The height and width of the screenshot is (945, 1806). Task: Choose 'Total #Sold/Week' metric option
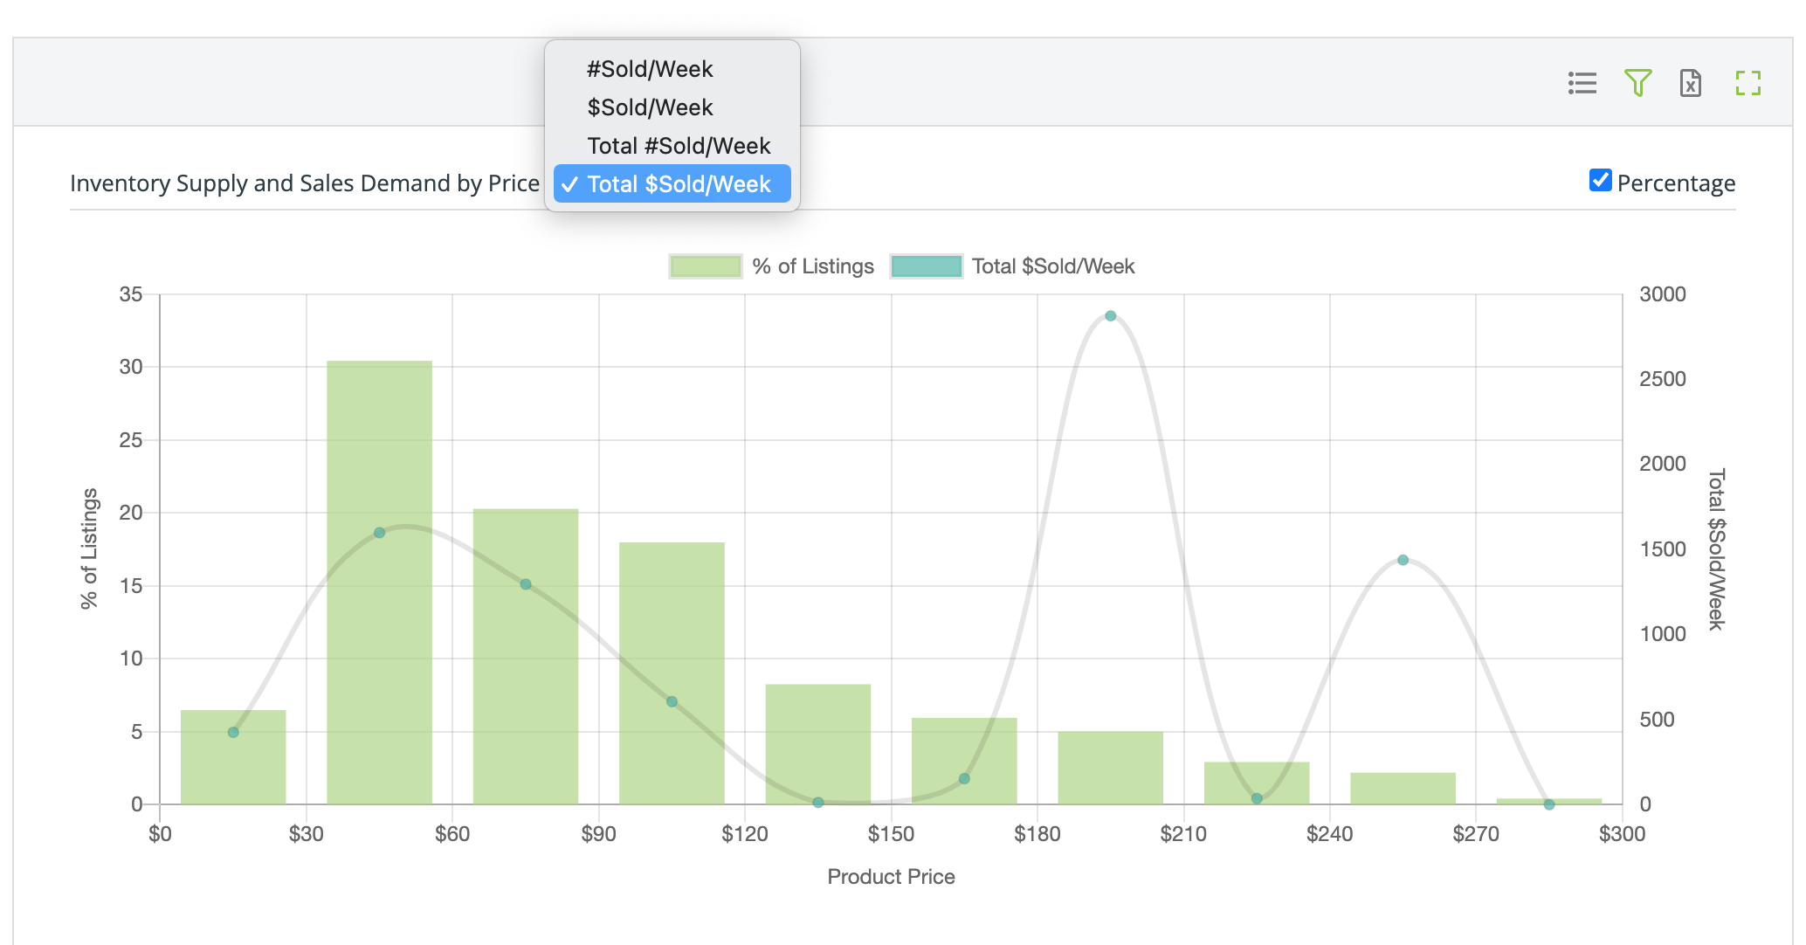coord(679,145)
